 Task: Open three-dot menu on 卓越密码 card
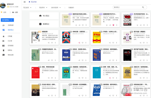86,78
